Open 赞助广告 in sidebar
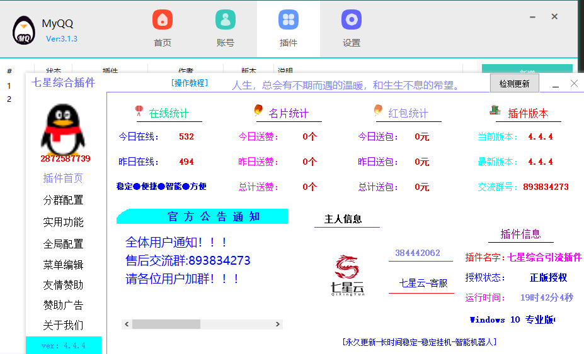The width and height of the screenshot is (584, 354). 63,305
